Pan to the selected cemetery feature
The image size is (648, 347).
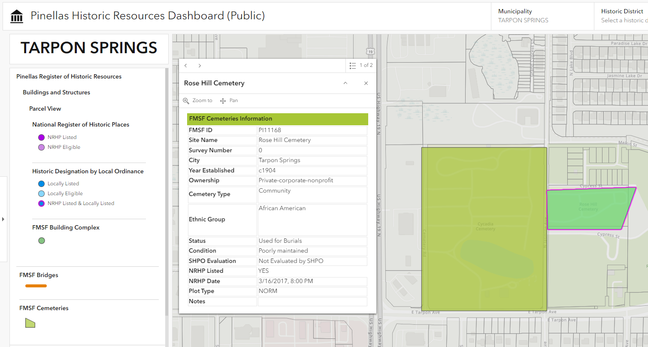[229, 100]
